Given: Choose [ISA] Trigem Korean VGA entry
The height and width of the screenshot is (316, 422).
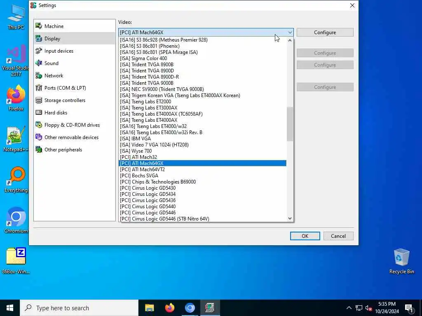Looking at the screenshot, I should tap(202, 95).
